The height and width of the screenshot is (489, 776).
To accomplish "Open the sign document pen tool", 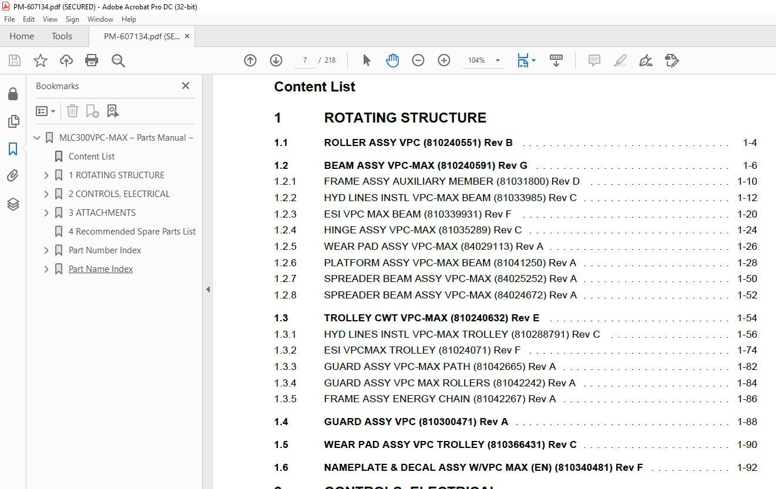I will pos(646,60).
